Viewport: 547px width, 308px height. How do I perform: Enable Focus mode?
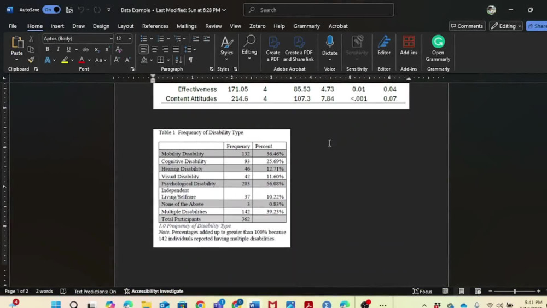422,291
